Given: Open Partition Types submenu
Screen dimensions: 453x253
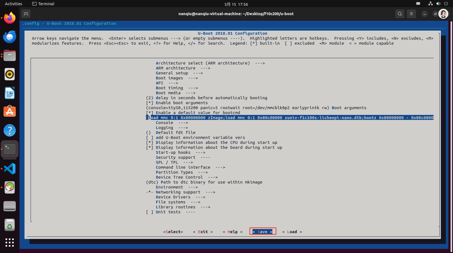Looking at the screenshot, I should pos(182,172).
